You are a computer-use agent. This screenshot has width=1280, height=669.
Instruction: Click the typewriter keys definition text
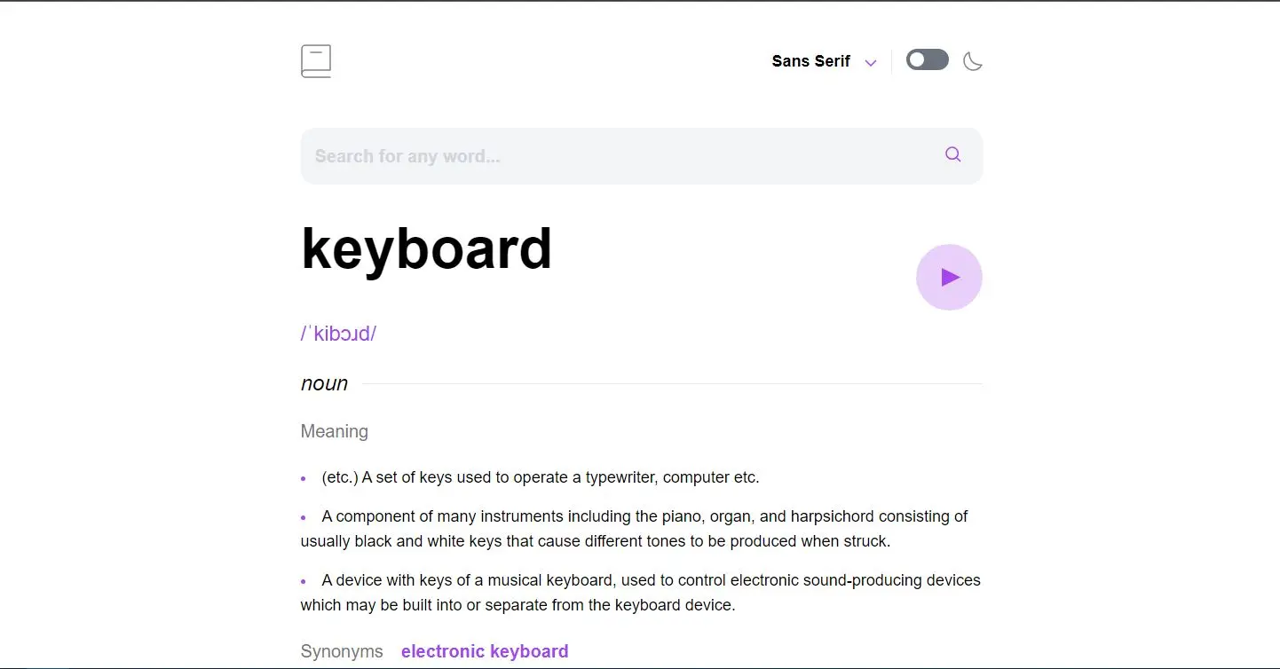click(x=541, y=477)
